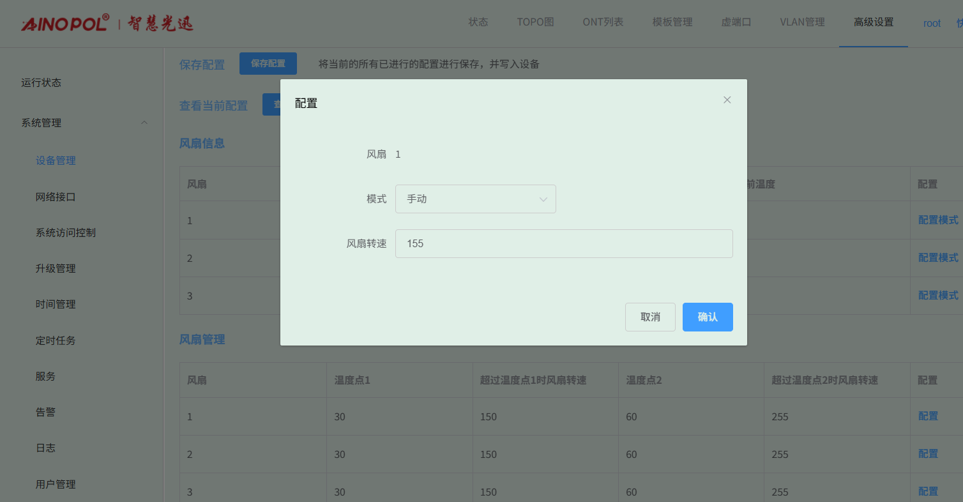Open 网络接口 in the sidebar

(56, 197)
